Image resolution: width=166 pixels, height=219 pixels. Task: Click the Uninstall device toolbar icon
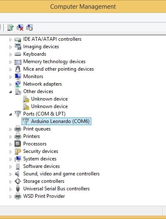[20, 27]
